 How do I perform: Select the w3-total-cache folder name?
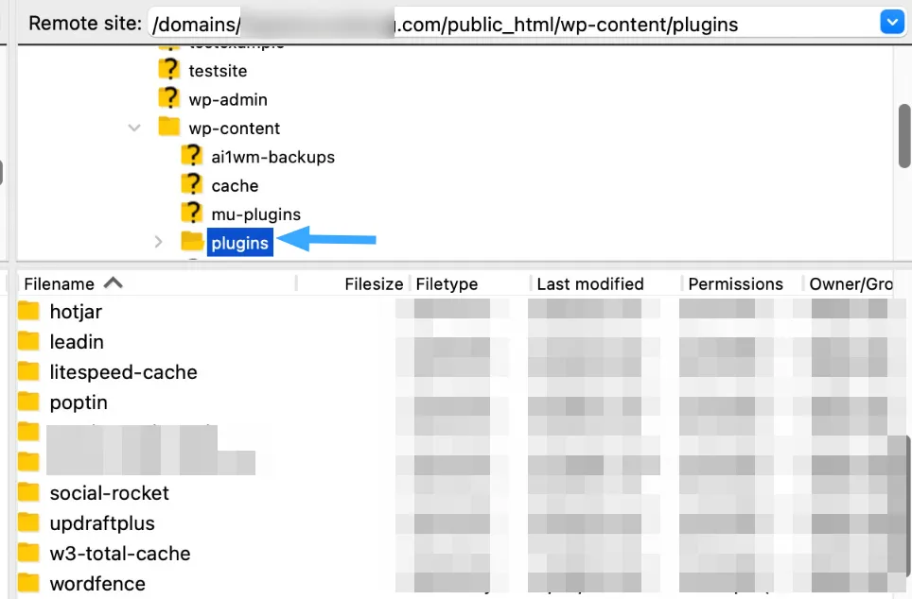click(x=120, y=554)
